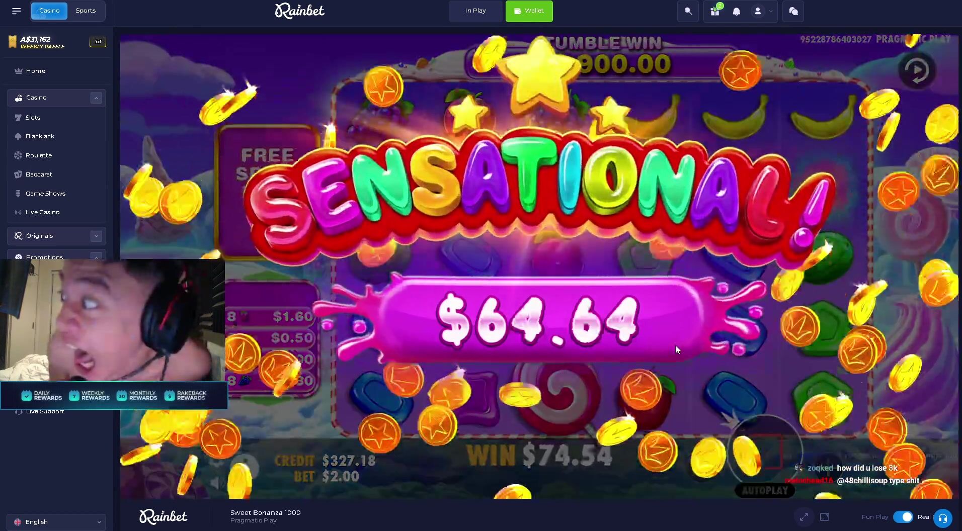
Task: Select the Casino tab
Action: tap(49, 11)
